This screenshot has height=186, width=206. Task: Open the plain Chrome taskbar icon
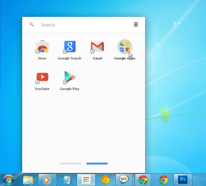coord(164,180)
